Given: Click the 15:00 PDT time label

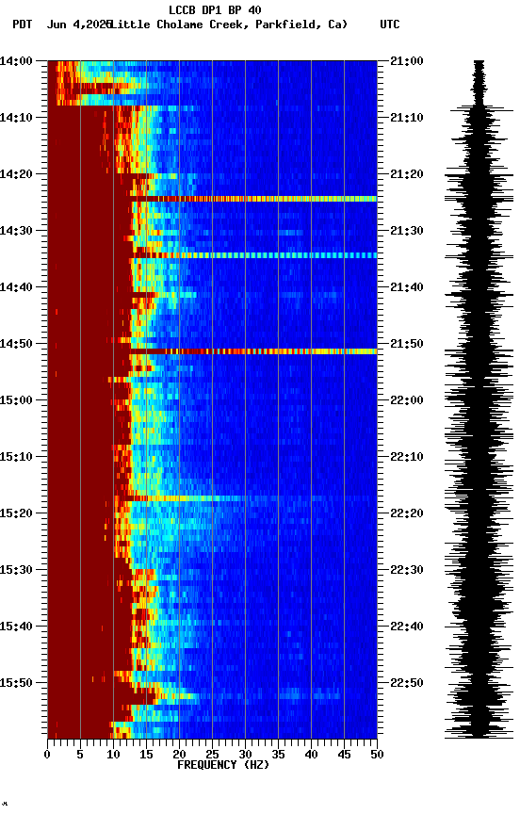Looking at the screenshot, I should (16, 400).
